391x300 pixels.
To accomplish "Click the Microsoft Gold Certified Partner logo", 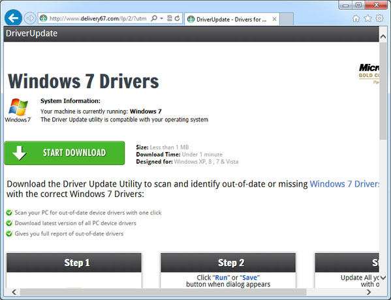I will click(369, 74).
